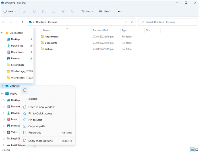Expand Local Disk (D:) tree node
The width and height of the screenshot is (199, 152).
tap(4, 145)
